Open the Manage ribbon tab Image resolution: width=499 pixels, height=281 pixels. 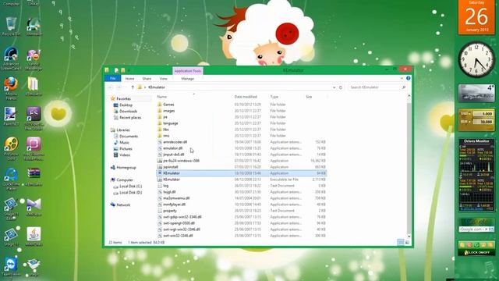pos(187,78)
